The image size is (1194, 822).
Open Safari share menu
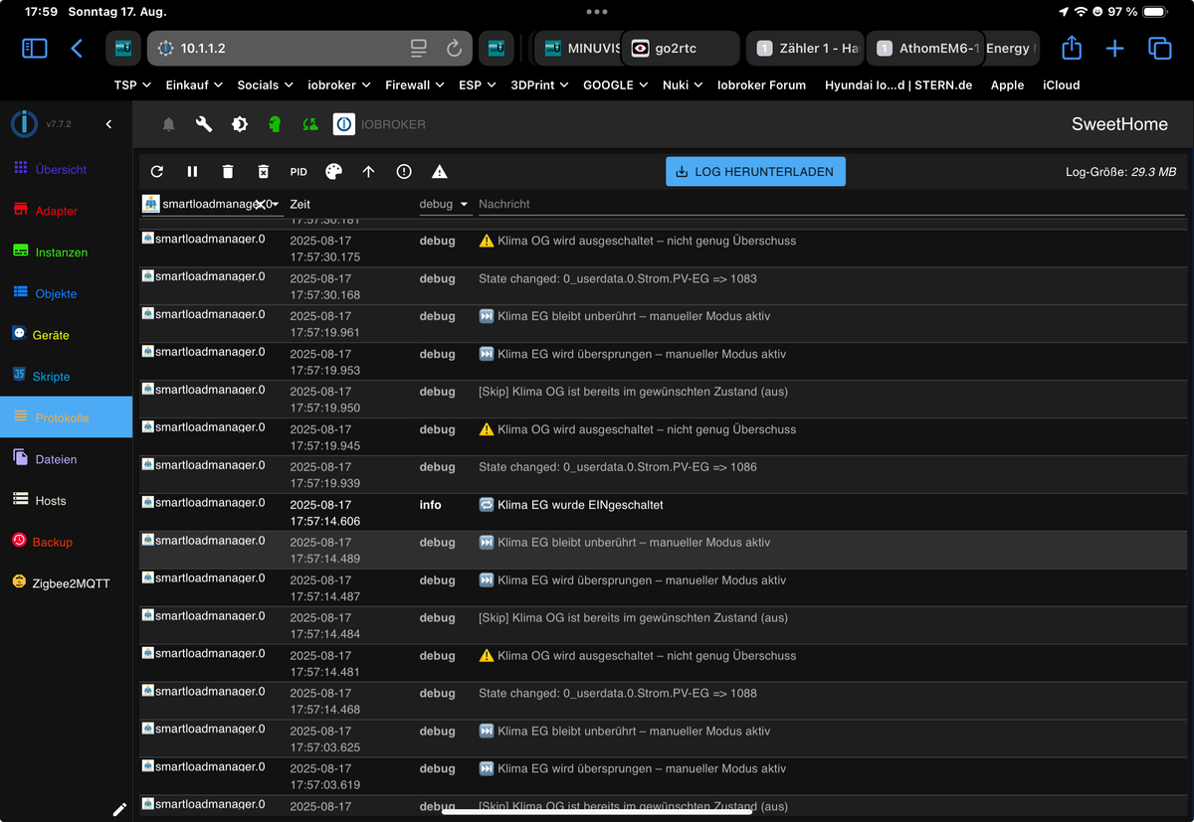[x=1072, y=48]
